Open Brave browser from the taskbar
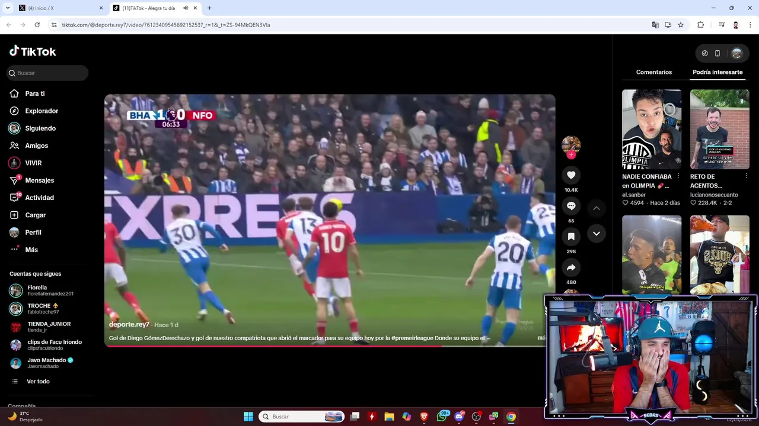Image resolution: width=759 pixels, height=426 pixels. coord(424,417)
